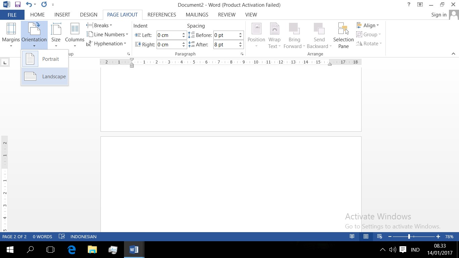This screenshot has width=459, height=258.
Task: Open Word Help
Action: (x=409, y=5)
